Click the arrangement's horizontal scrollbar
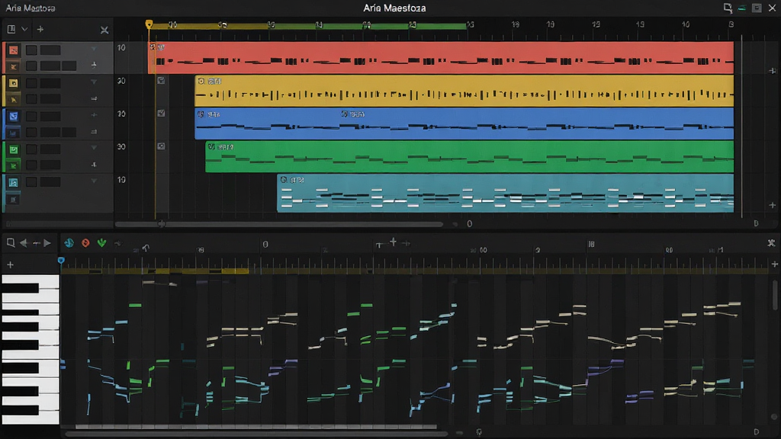This screenshot has height=439, width=781. pos(279,224)
